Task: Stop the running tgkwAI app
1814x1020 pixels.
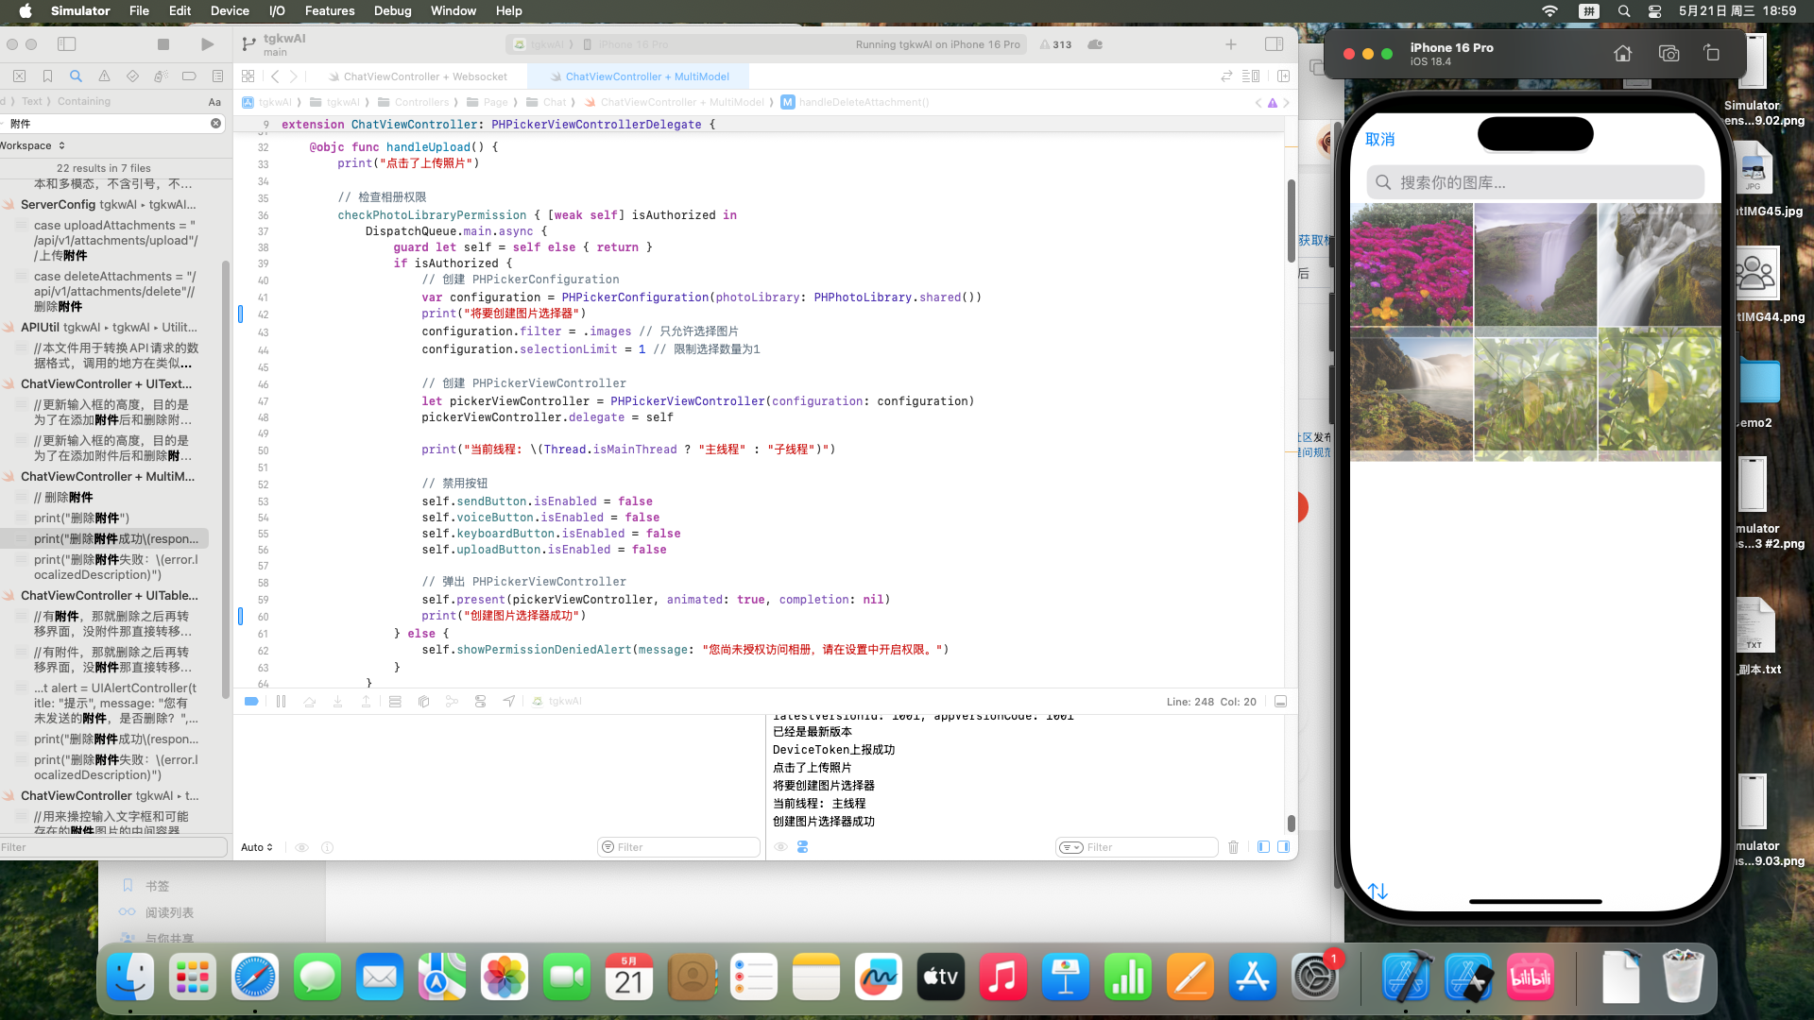Action: tap(163, 44)
